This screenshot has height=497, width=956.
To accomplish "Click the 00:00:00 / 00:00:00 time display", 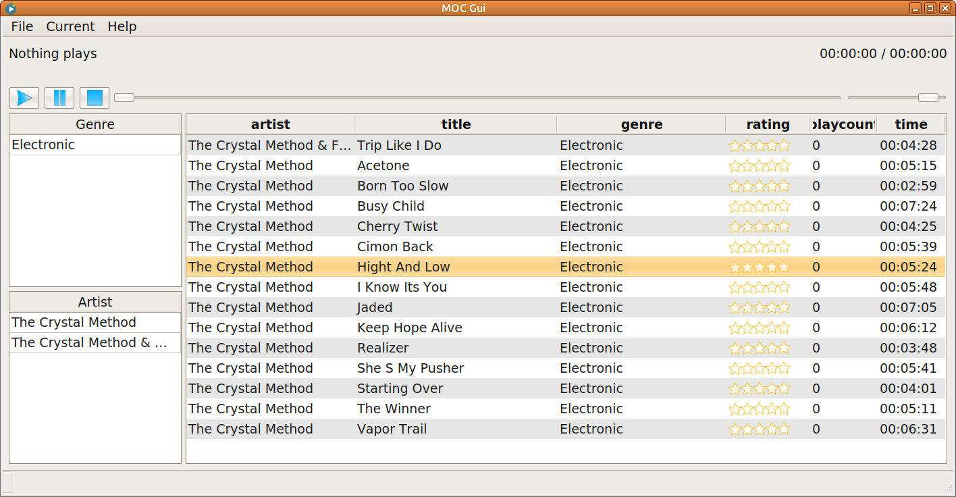I will tap(883, 53).
